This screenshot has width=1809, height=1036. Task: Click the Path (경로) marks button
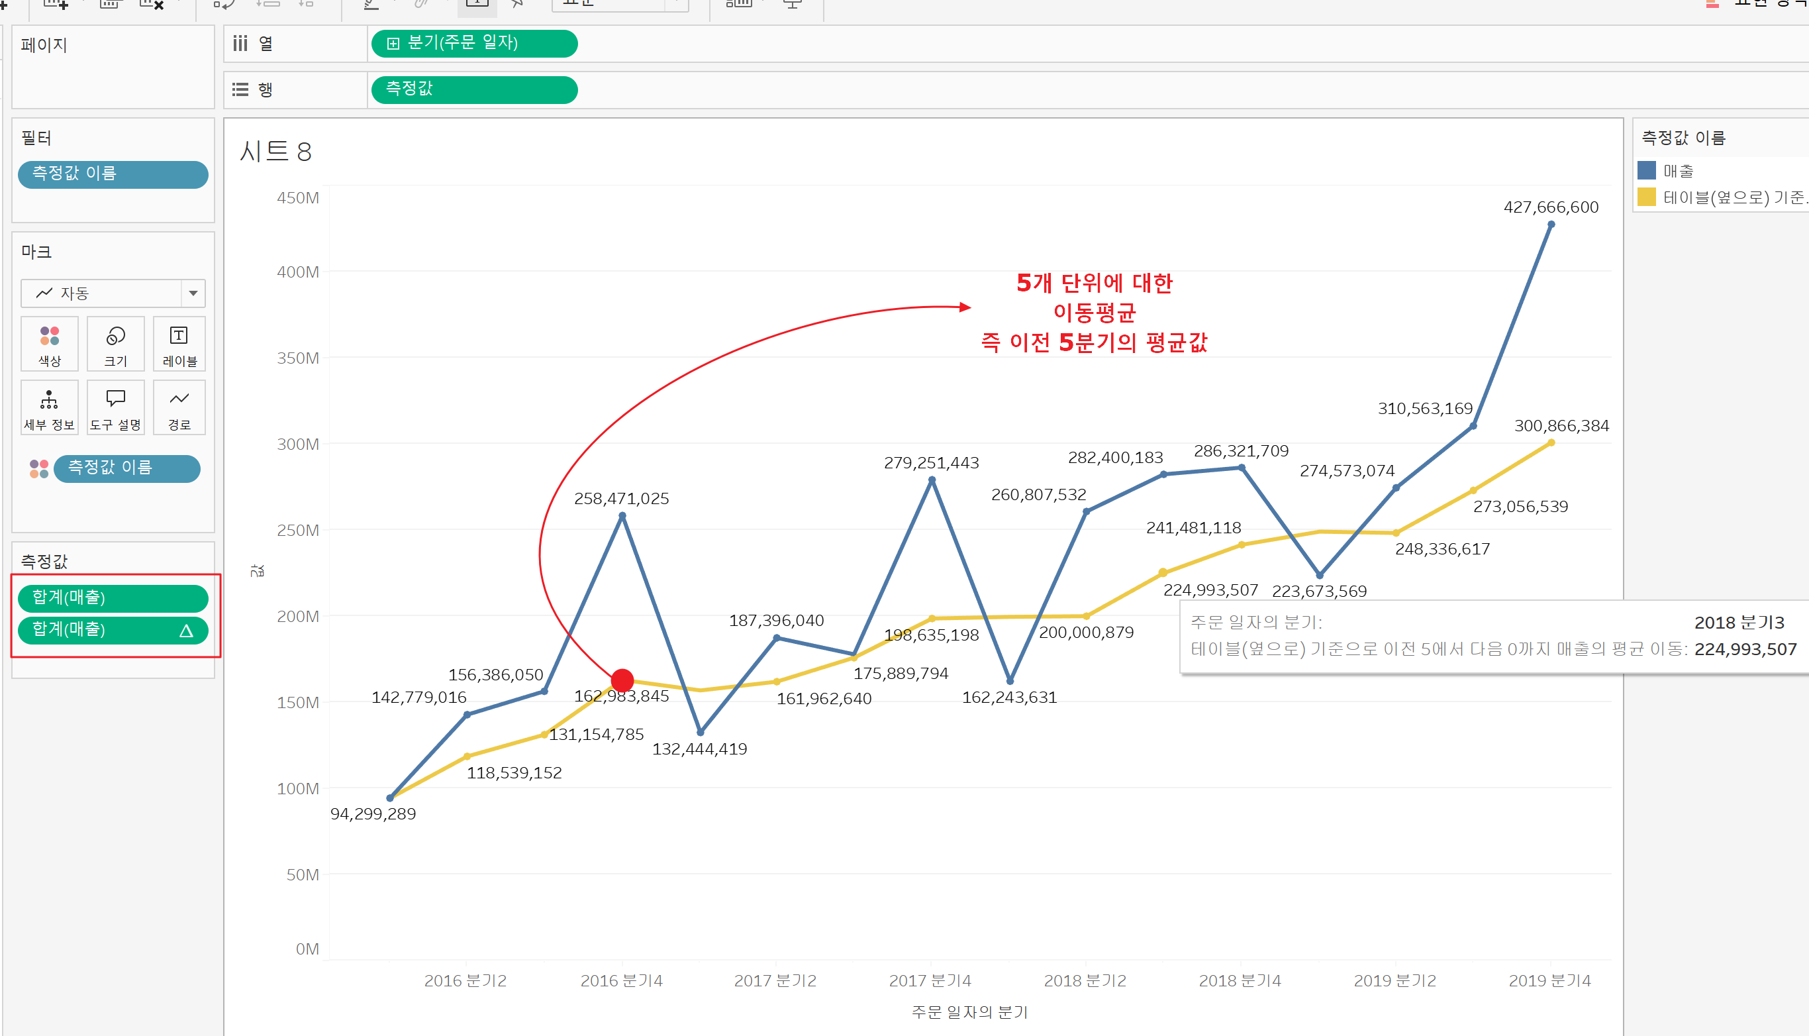point(179,407)
